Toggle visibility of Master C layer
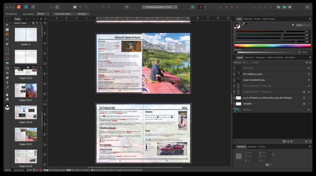Viewport: 316px width, 176px height. (309, 110)
